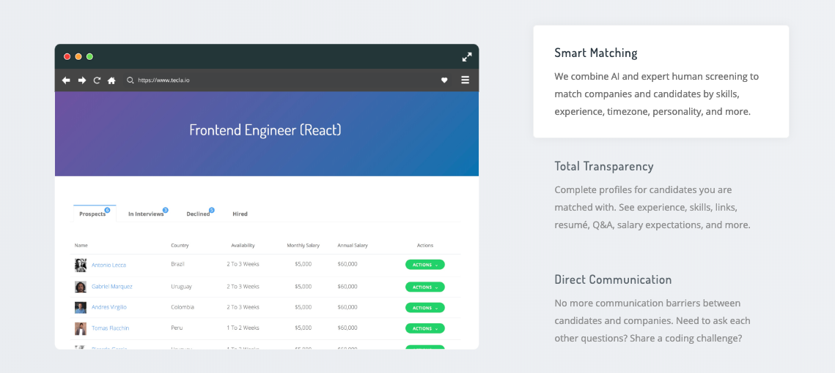Go to the home icon in toolbar
The image size is (835, 373).
pyautogui.click(x=111, y=80)
